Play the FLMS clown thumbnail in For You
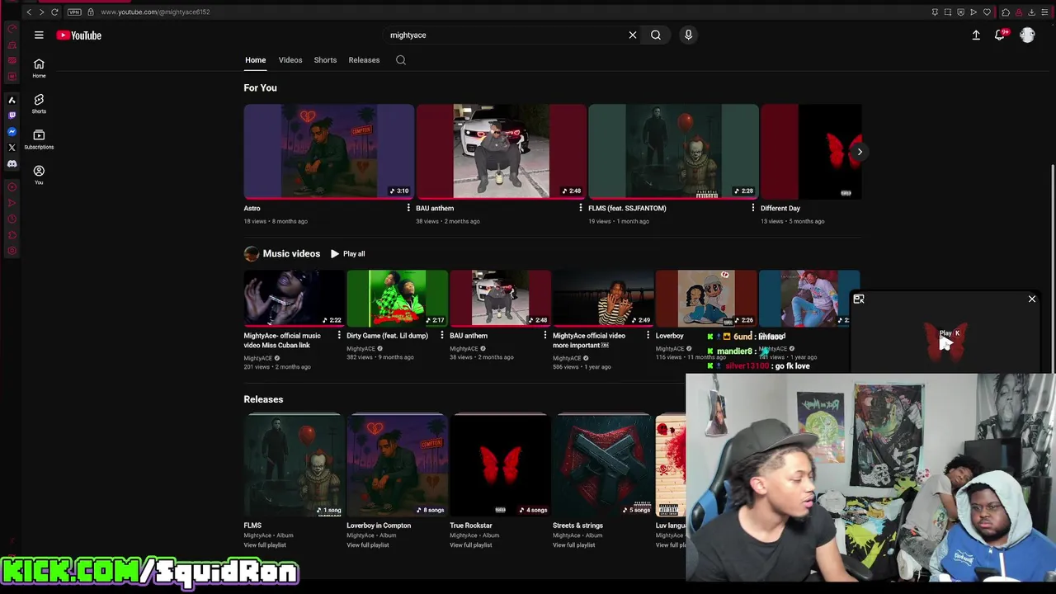1056x594 pixels. [x=673, y=152]
